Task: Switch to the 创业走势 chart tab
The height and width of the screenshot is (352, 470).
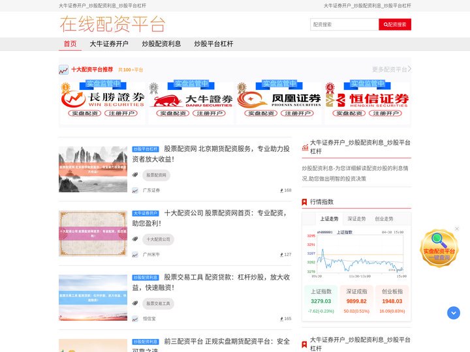Action: pos(384,219)
